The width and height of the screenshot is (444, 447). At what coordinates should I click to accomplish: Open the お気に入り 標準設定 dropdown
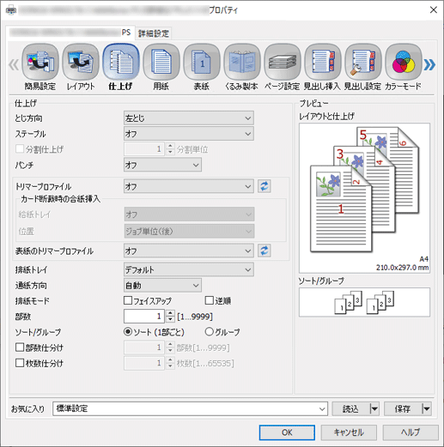click(190, 408)
